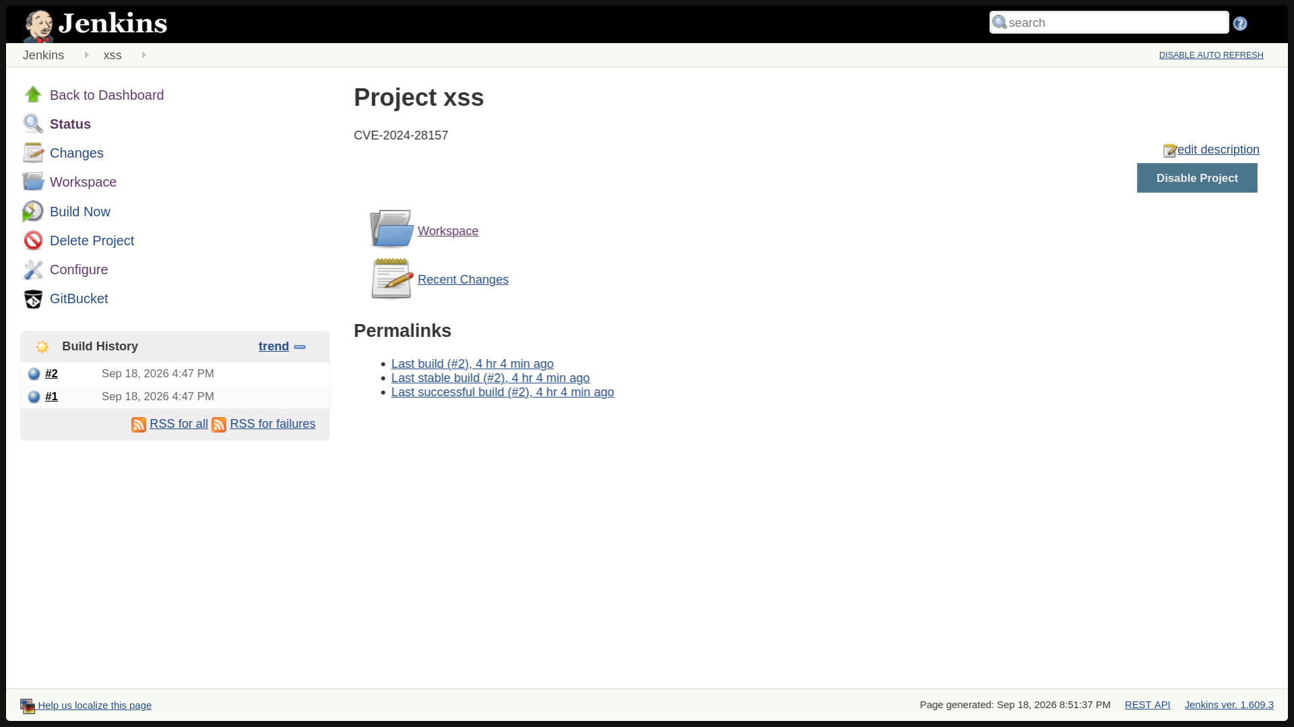Viewport: 1294px width, 727px height.
Task: Open Back to Dashboard in sidebar
Action: [x=106, y=95]
